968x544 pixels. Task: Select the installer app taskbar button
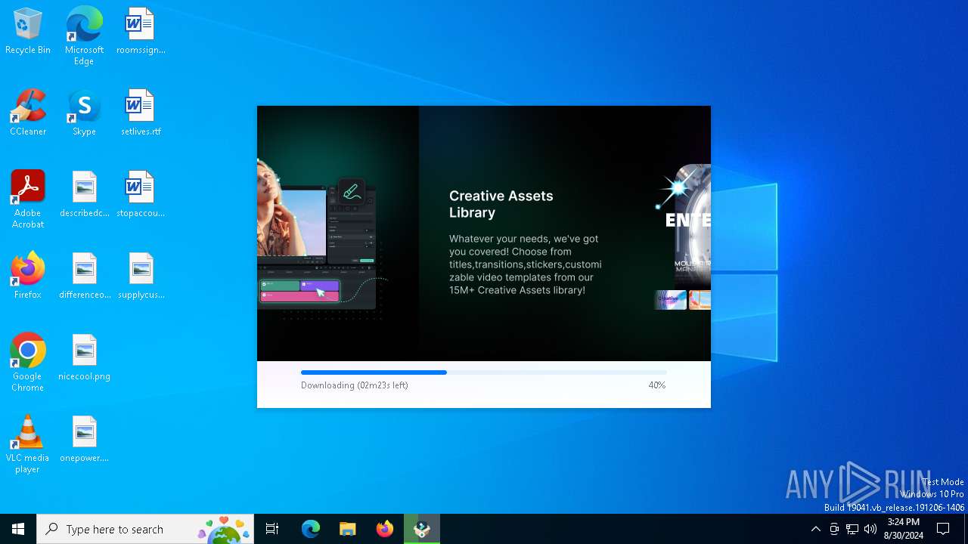[422, 529]
